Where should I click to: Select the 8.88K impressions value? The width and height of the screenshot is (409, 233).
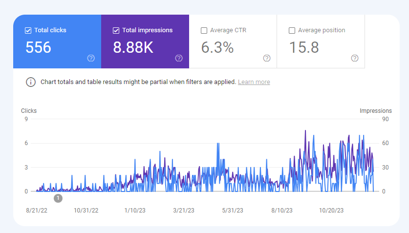click(133, 47)
